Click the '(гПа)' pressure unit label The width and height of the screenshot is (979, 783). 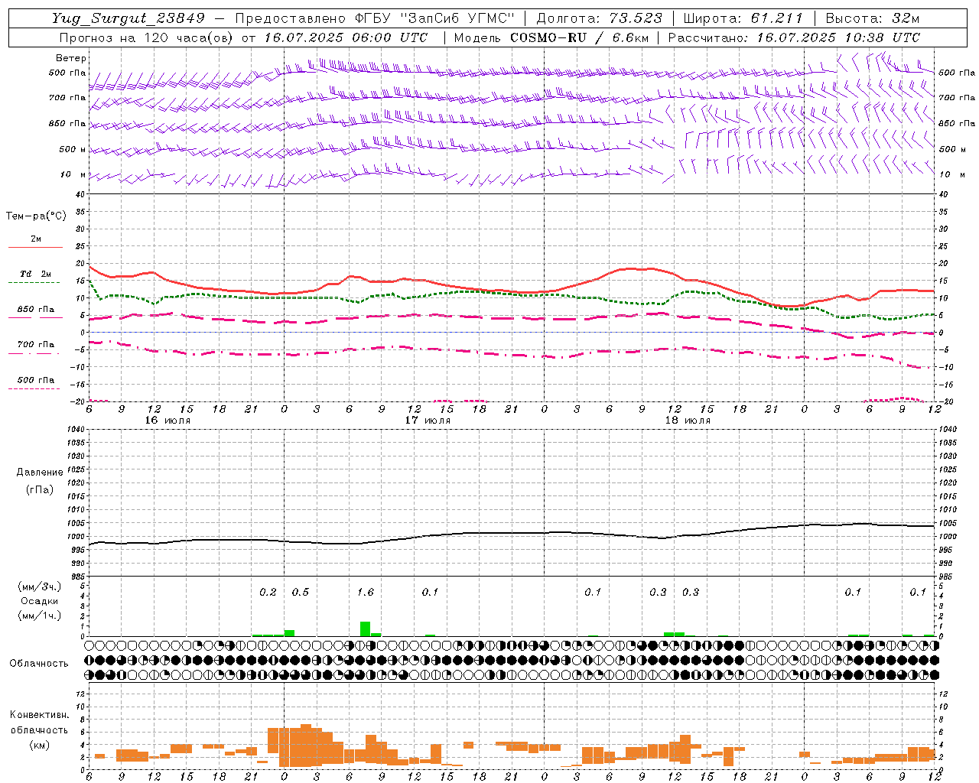40,490
